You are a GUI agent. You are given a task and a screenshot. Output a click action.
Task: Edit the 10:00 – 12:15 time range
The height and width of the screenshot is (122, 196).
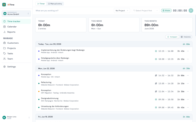(166, 59)
